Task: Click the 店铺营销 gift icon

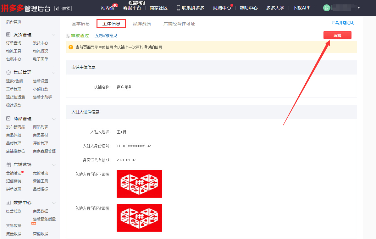Action: [x=8, y=164]
